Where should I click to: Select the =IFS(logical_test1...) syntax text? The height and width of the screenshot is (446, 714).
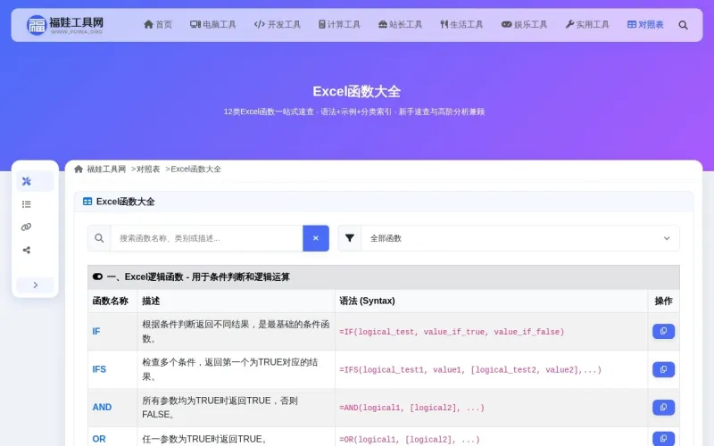pos(470,369)
